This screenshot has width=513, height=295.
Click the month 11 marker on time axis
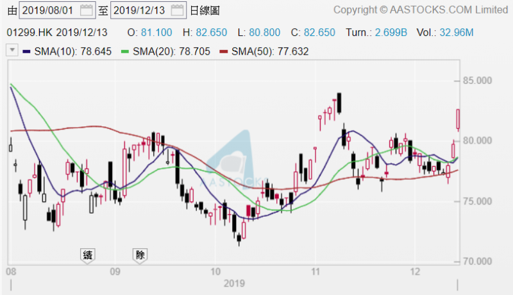pos(315,271)
